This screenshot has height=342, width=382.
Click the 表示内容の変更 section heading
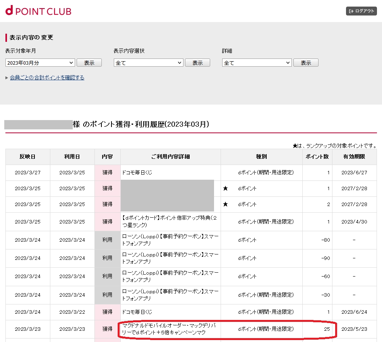coord(31,37)
